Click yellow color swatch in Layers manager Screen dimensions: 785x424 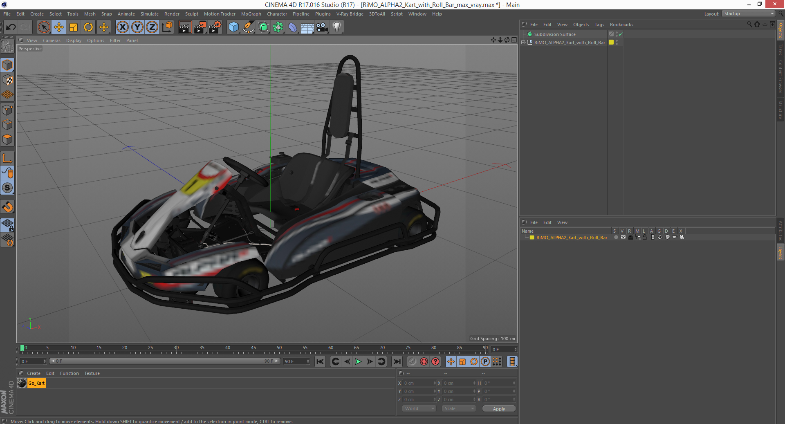(532, 238)
